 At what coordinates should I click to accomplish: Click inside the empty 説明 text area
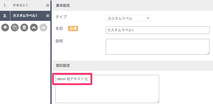tap(158, 47)
